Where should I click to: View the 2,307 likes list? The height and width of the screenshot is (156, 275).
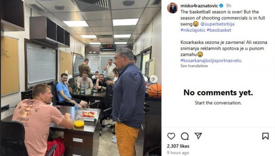coord(178,146)
